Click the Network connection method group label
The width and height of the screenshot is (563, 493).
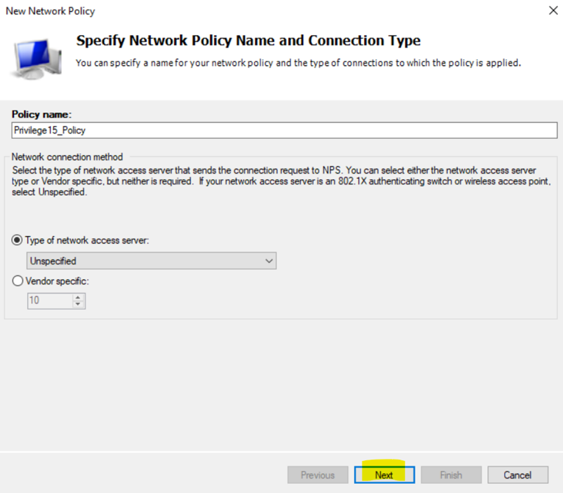point(67,157)
